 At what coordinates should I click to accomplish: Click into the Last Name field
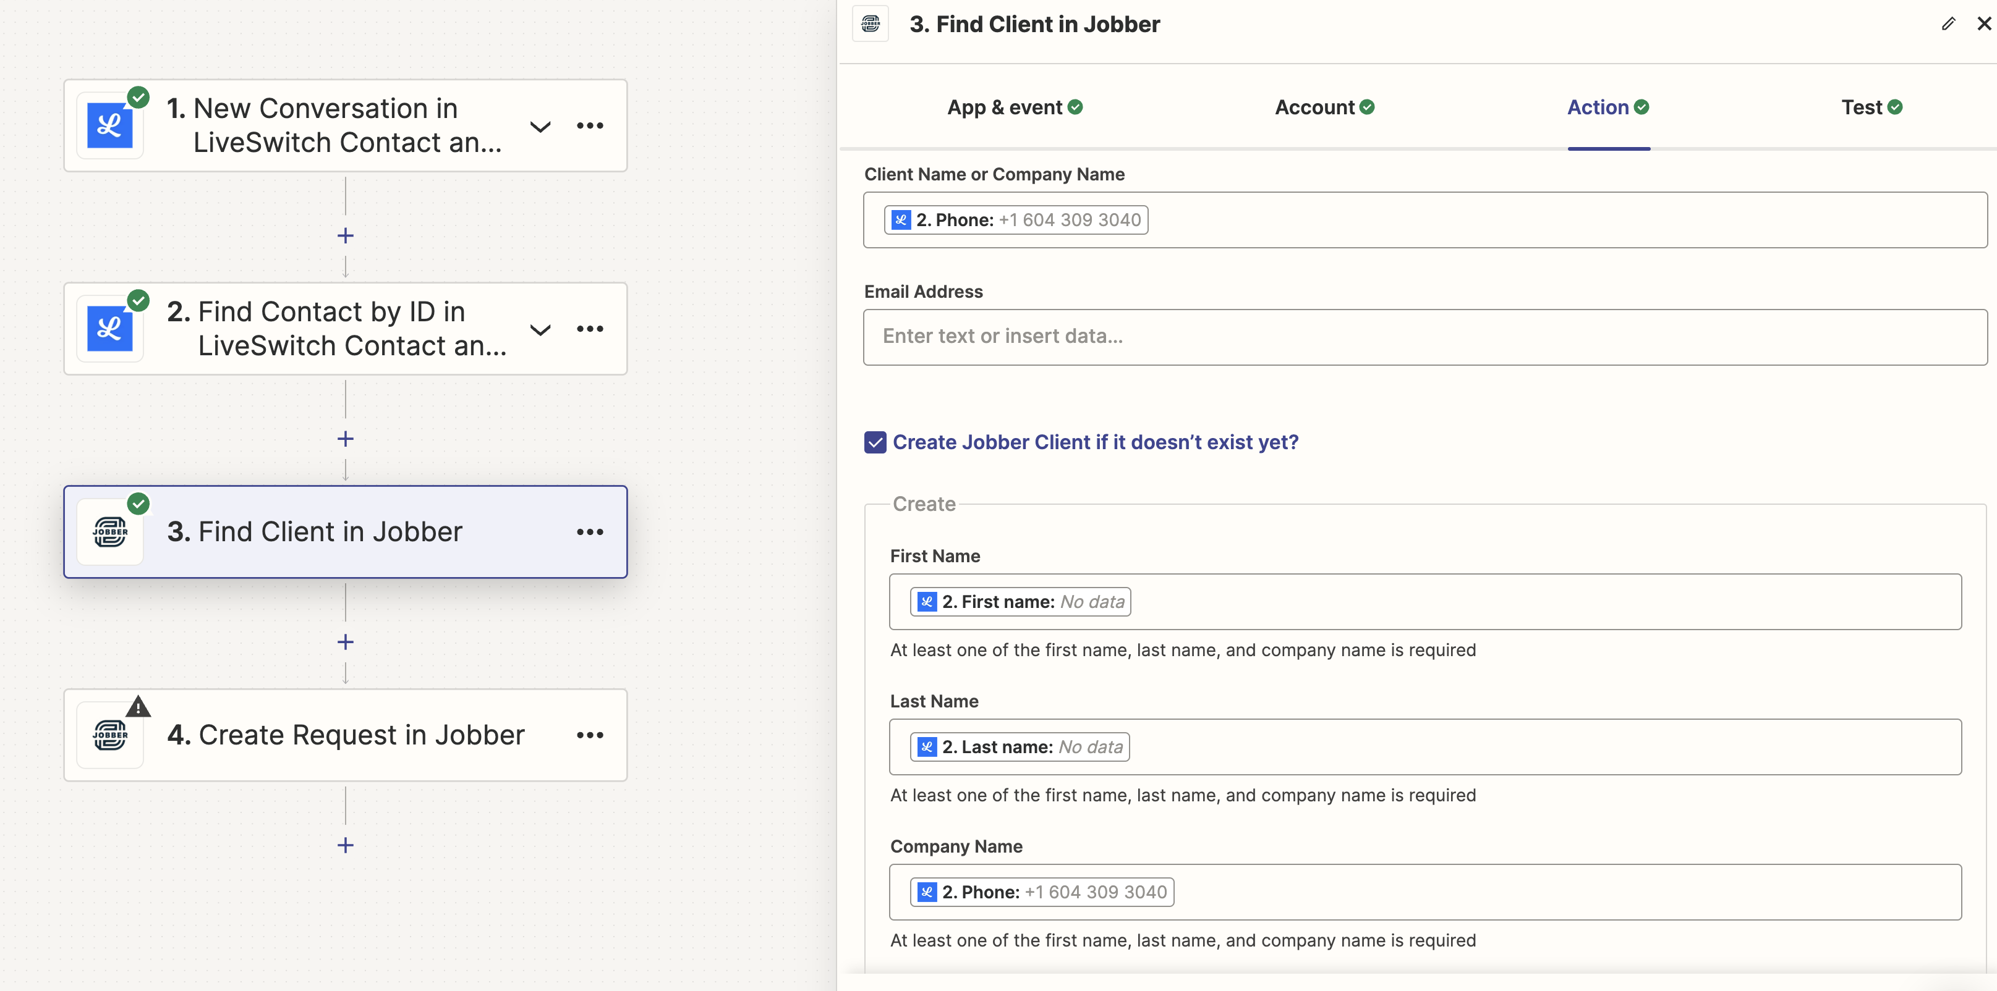click(x=1425, y=747)
